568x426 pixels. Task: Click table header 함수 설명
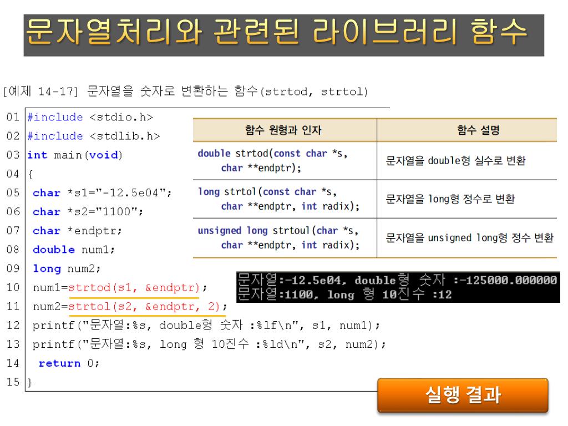[478, 130]
